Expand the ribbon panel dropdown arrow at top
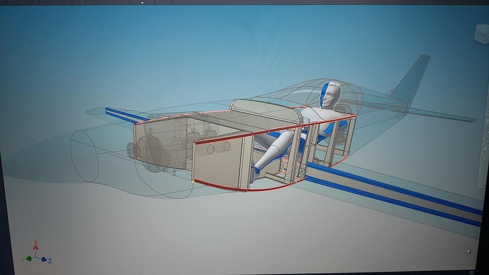The height and width of the screenshot is (275, 489). point(142,2)
